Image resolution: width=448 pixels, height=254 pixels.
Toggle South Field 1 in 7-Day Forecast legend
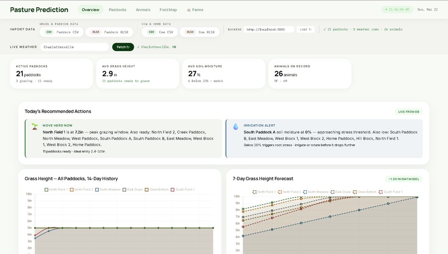391,192
